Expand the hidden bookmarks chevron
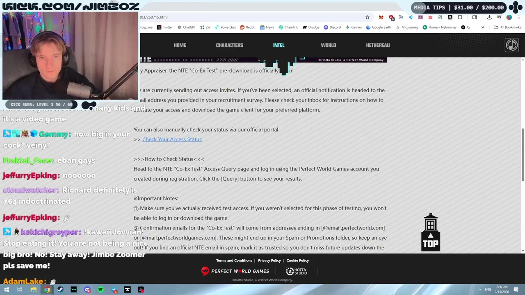Image resolution: width=525 pixels, height=295 pixels. [x=483, y=27]
